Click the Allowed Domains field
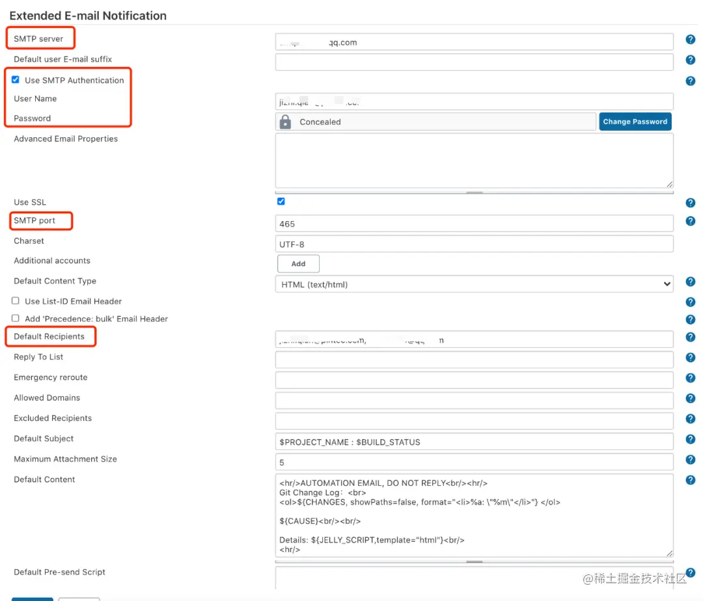 click(475, 401)
